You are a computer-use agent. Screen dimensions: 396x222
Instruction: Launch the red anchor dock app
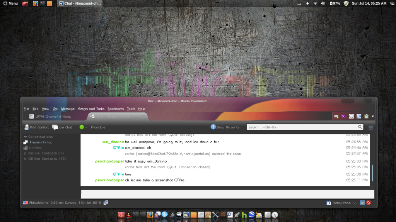(121, 215)
